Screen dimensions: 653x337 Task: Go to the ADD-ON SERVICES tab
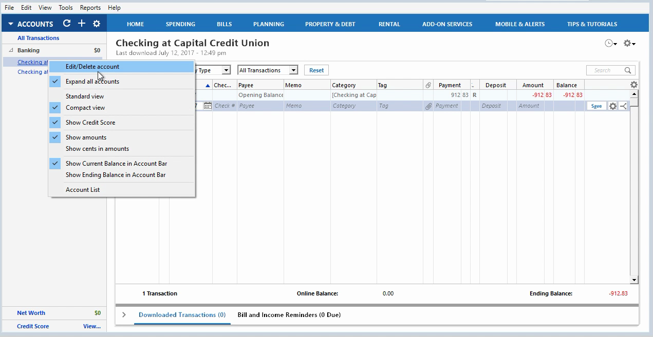click(447, 24)
